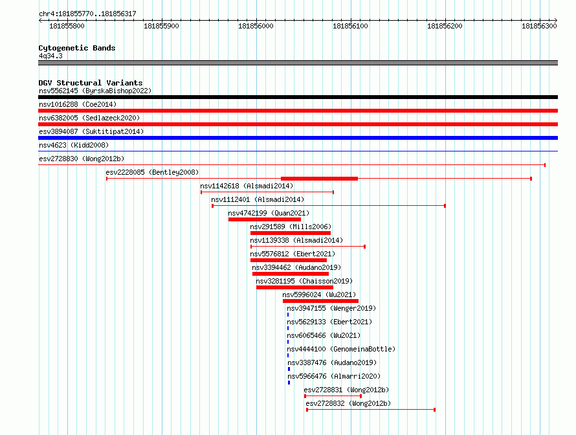Click ruler position 181855900
576x435 pixels.
[161, 26]
